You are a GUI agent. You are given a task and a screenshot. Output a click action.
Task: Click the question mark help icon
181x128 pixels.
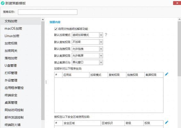point(106,35)
